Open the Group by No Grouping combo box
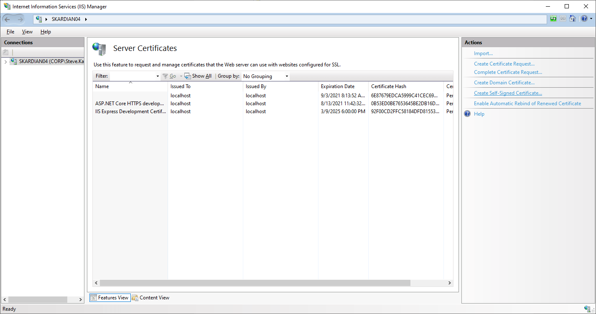 click(265, 76)
